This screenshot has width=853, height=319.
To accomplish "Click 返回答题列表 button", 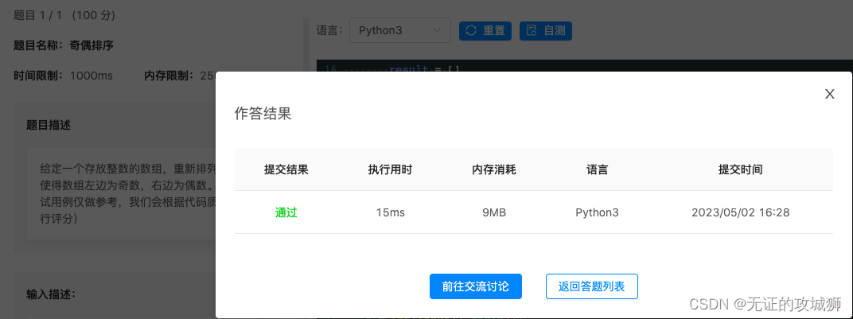I will click(591, 286).
